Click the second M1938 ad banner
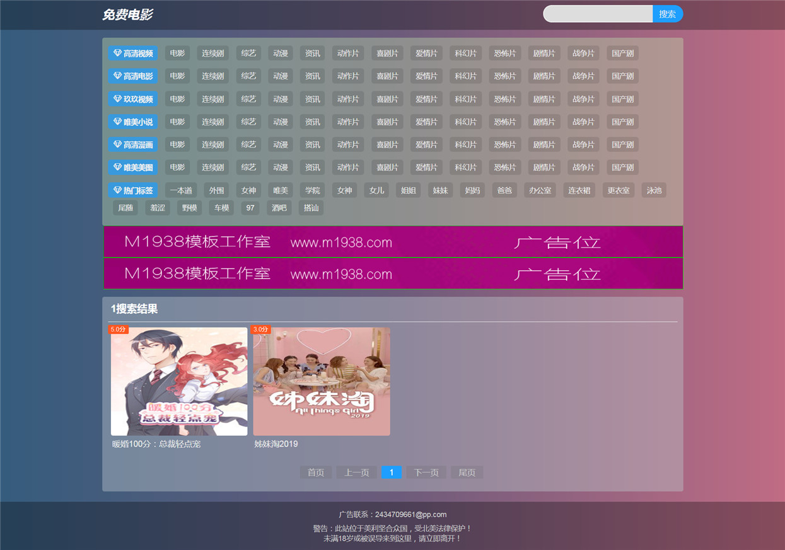The image size is (785, 550). point(393,273)
